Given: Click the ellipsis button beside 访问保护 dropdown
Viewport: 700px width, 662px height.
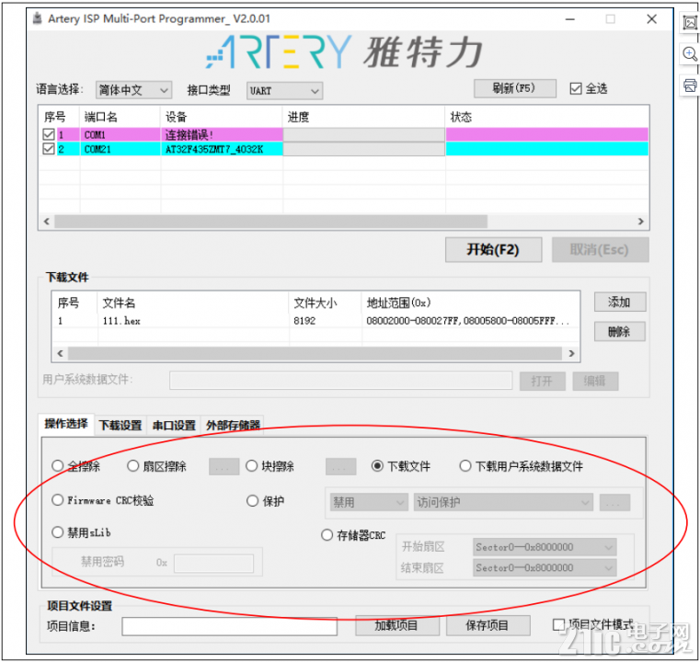Looking at the screenshot, I should click(614, 502).
